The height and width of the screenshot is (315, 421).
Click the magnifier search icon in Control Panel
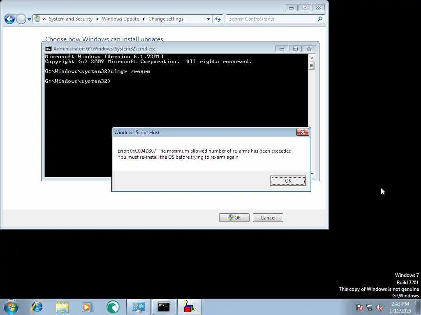point(320,19)
